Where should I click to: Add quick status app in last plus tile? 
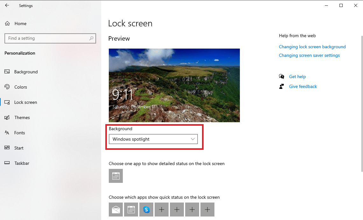coord(207,210)
